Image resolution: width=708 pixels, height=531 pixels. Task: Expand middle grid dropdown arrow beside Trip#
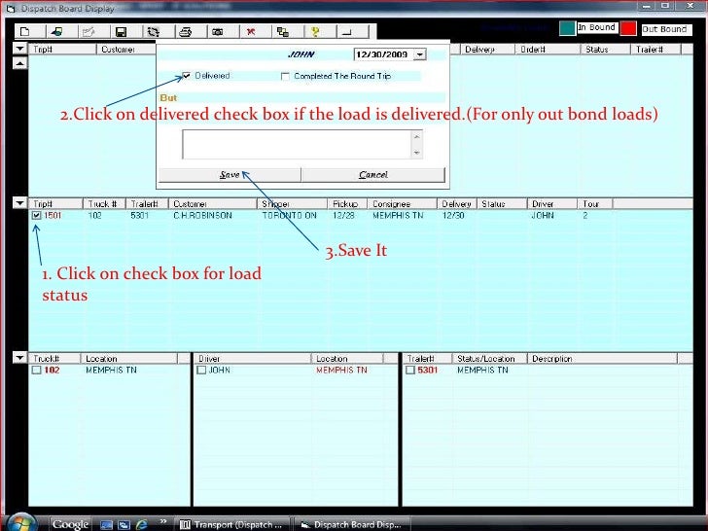coord(19,203)
